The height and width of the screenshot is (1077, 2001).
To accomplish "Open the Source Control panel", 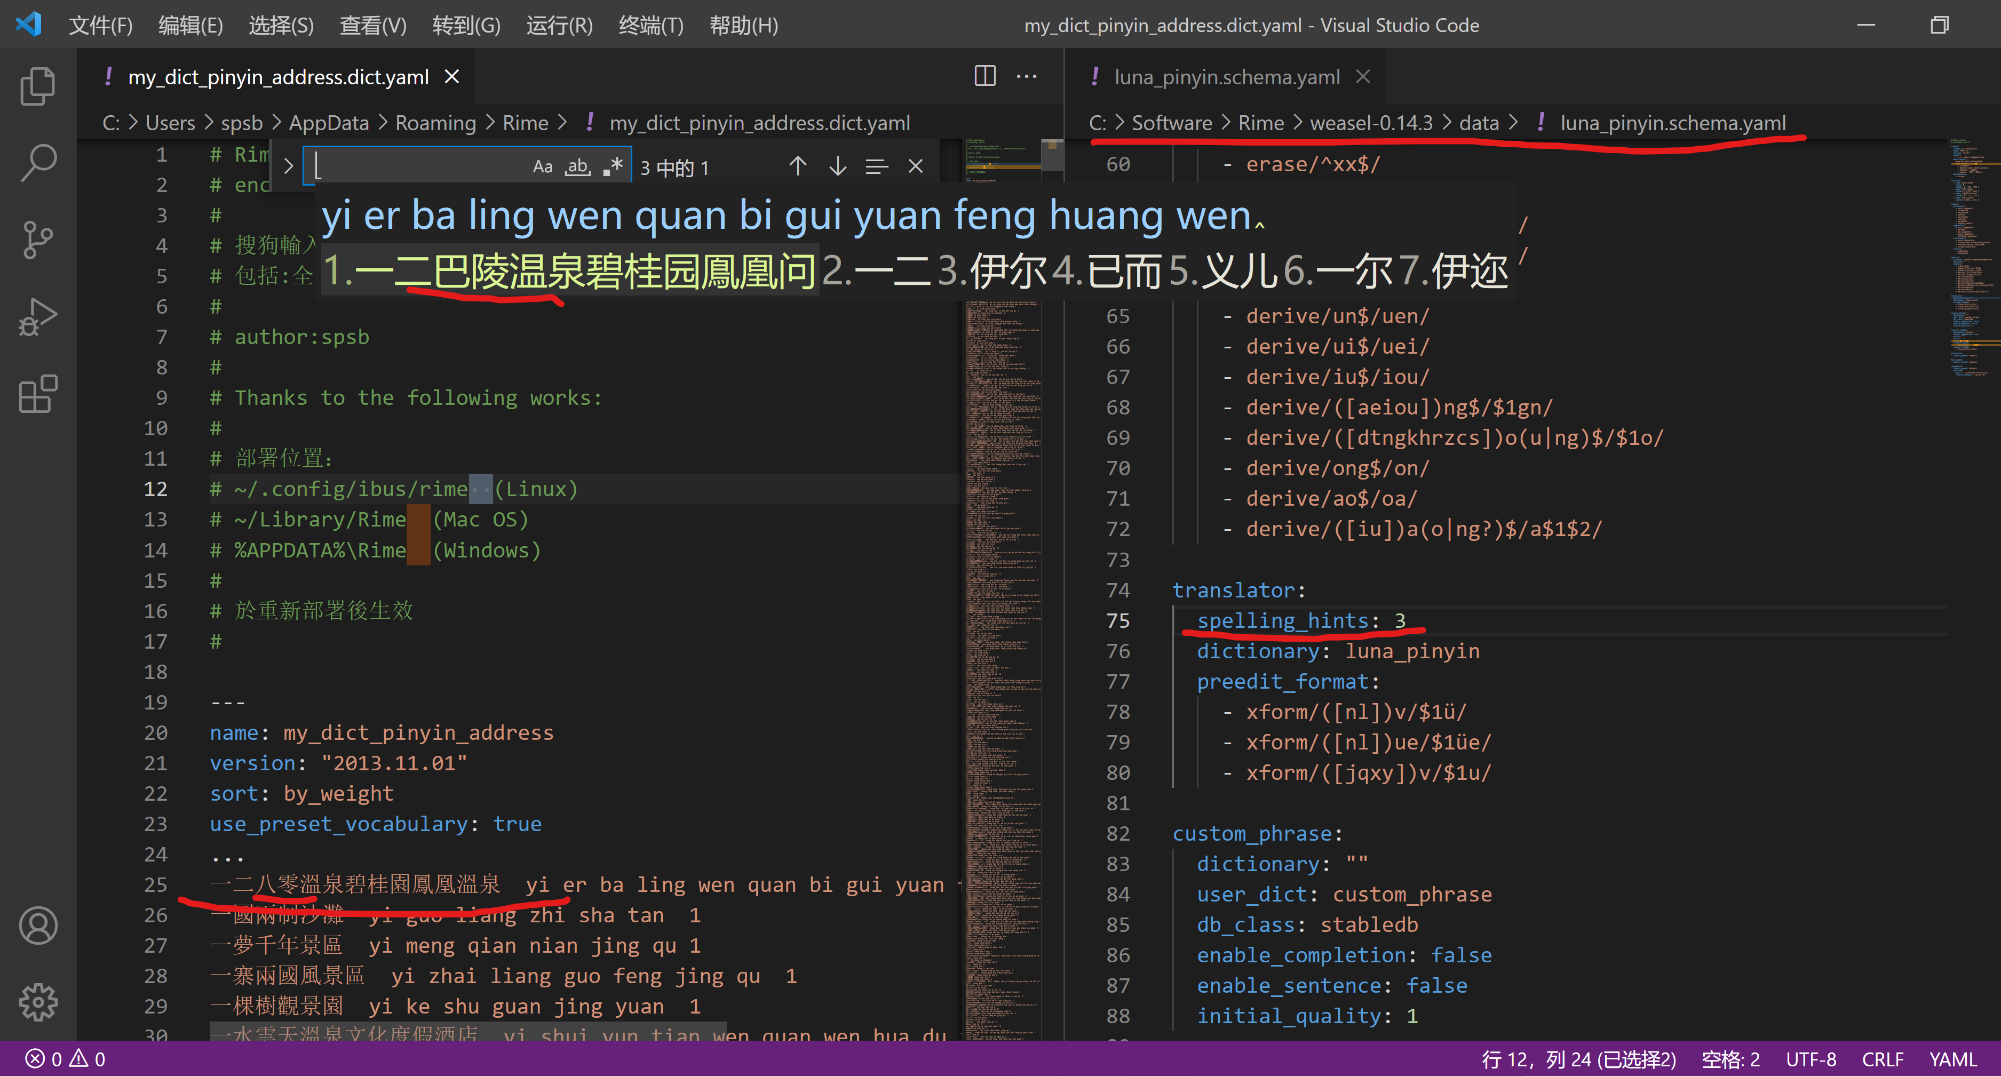I will click(x=38, y=239).
